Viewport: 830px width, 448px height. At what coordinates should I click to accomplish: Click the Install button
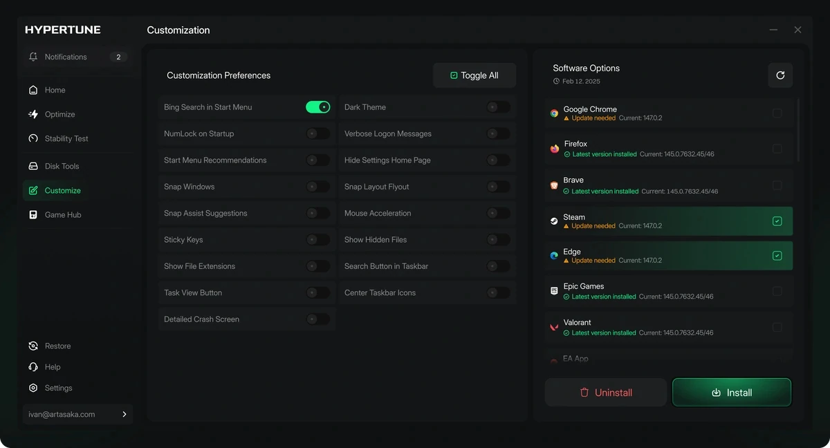point(732,392)
